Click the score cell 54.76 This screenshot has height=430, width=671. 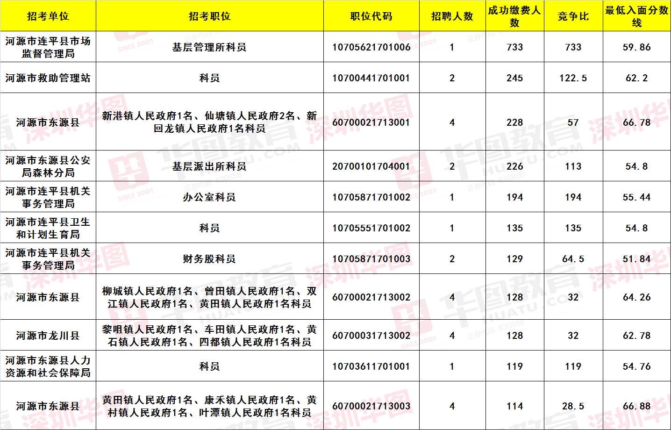(637, 366)
